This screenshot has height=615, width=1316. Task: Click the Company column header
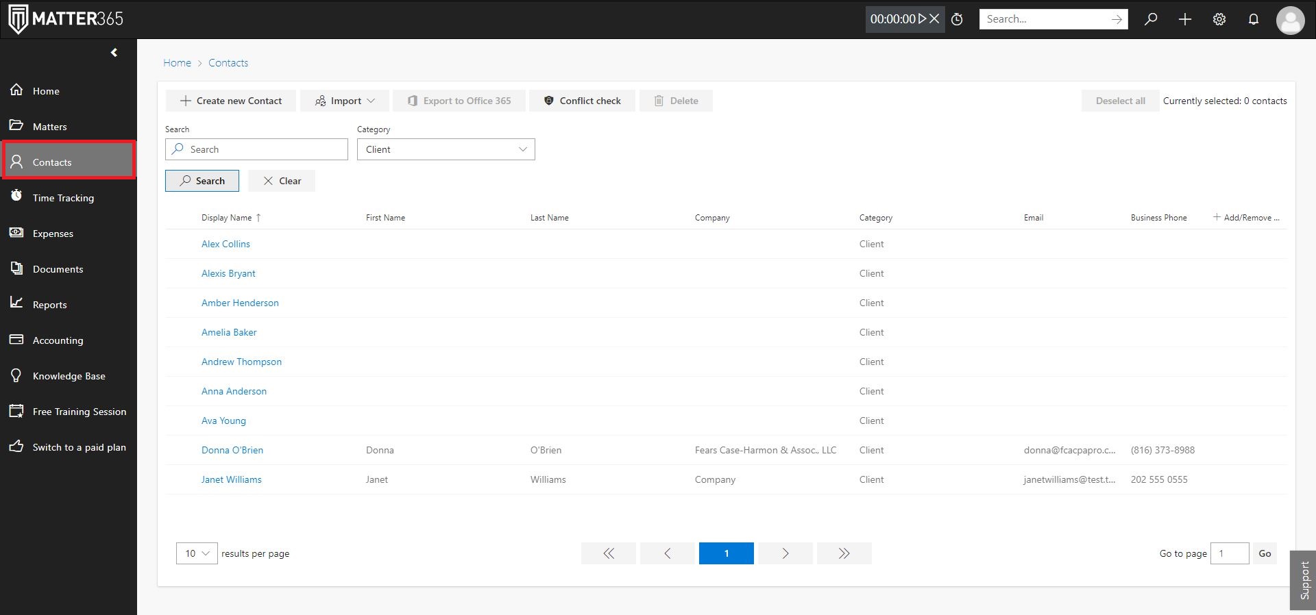click(x=712, y=218)
